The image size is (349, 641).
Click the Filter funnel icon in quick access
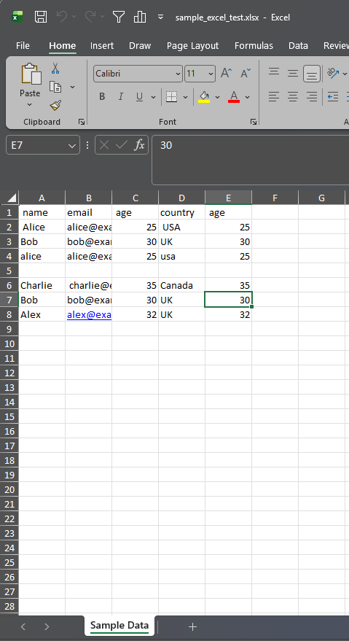(119, 17)
